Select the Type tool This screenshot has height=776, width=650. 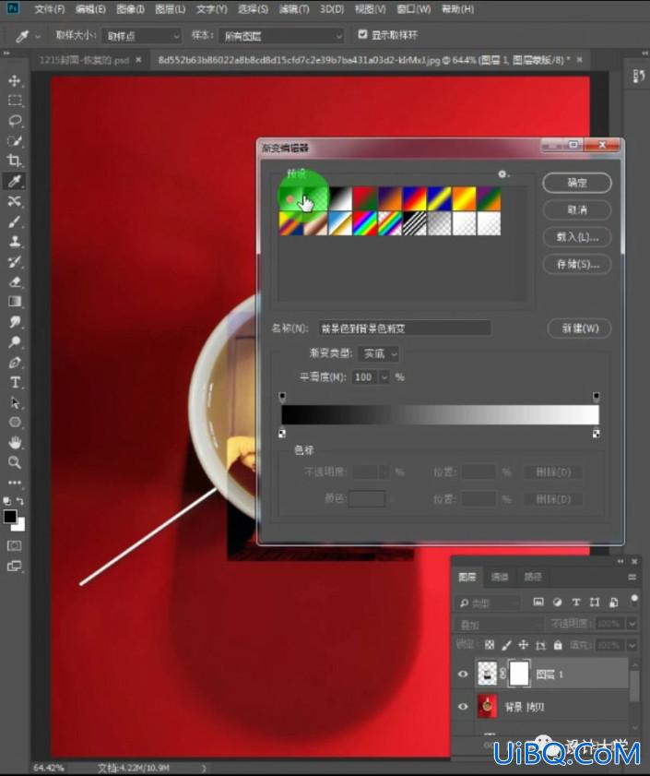pos(15,382)
